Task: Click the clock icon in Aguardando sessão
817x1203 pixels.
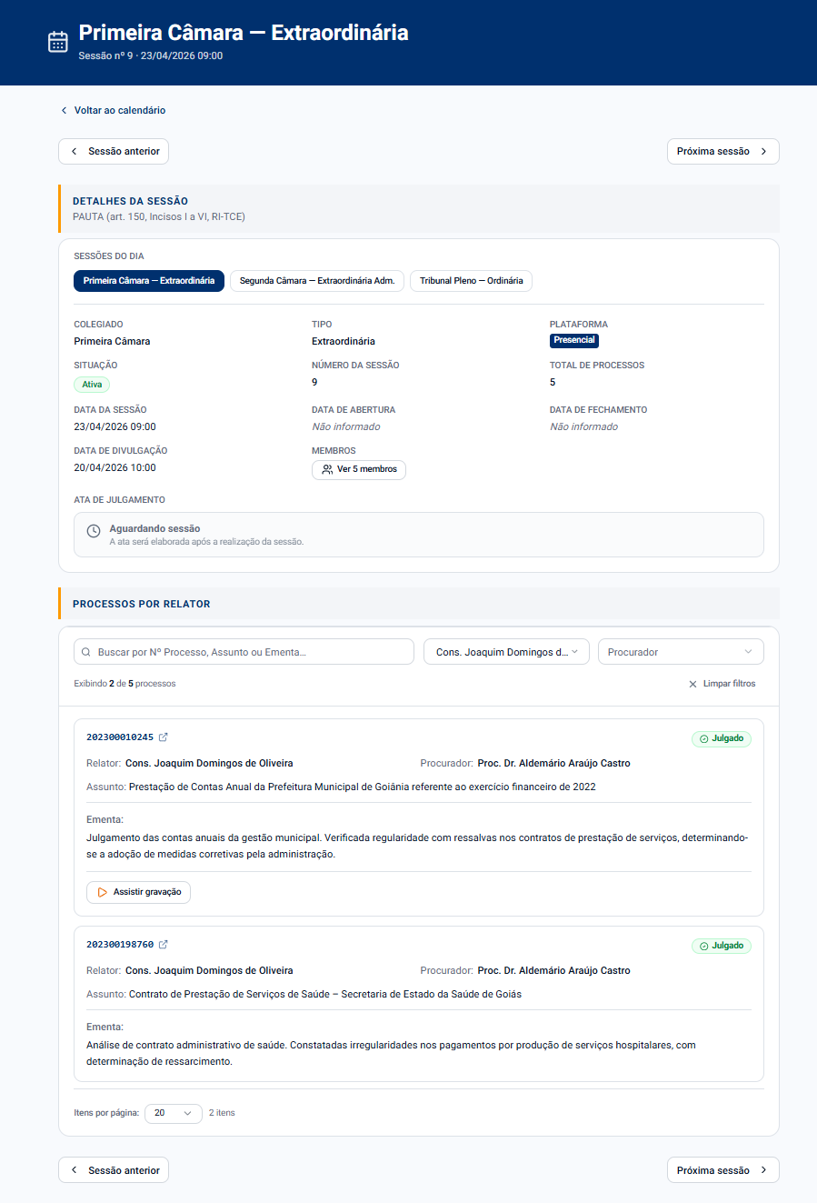Action: pyautogui.click(x=93, y=531)
